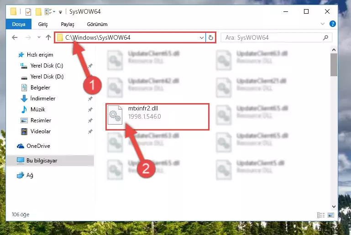Select the mtxinfr2.dll file icon

[x=115, y=115]
